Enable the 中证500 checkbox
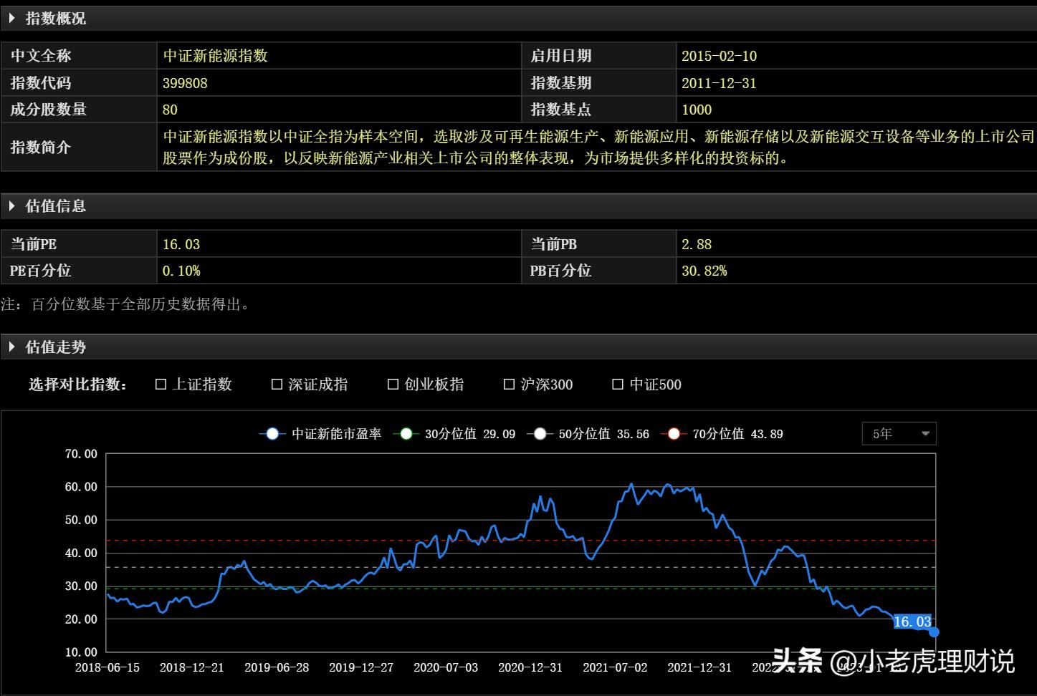Image resolution: width=1037 pixels, height=696 pixels. 617,384
